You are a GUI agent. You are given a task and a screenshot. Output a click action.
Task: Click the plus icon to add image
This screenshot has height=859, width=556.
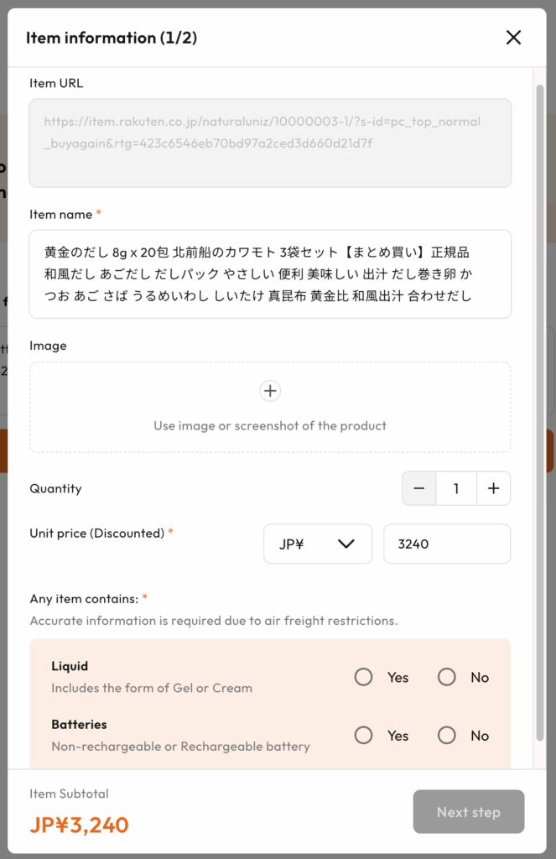(270, 391)
